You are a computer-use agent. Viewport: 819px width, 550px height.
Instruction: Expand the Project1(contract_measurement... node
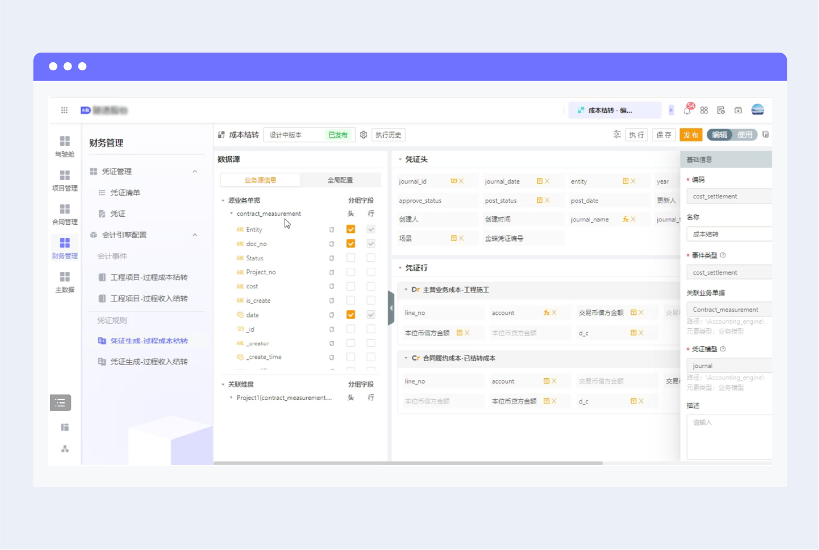[231, 398]
